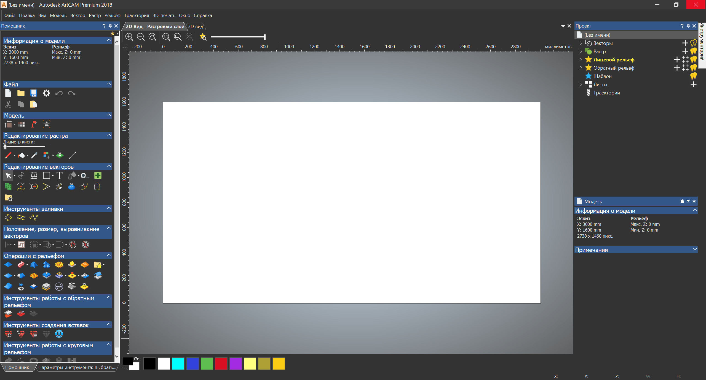Click the Zoom In magnifier icon
Image resolution: width=706 pixels, height=380 pixels.
[x=129, y=37]
